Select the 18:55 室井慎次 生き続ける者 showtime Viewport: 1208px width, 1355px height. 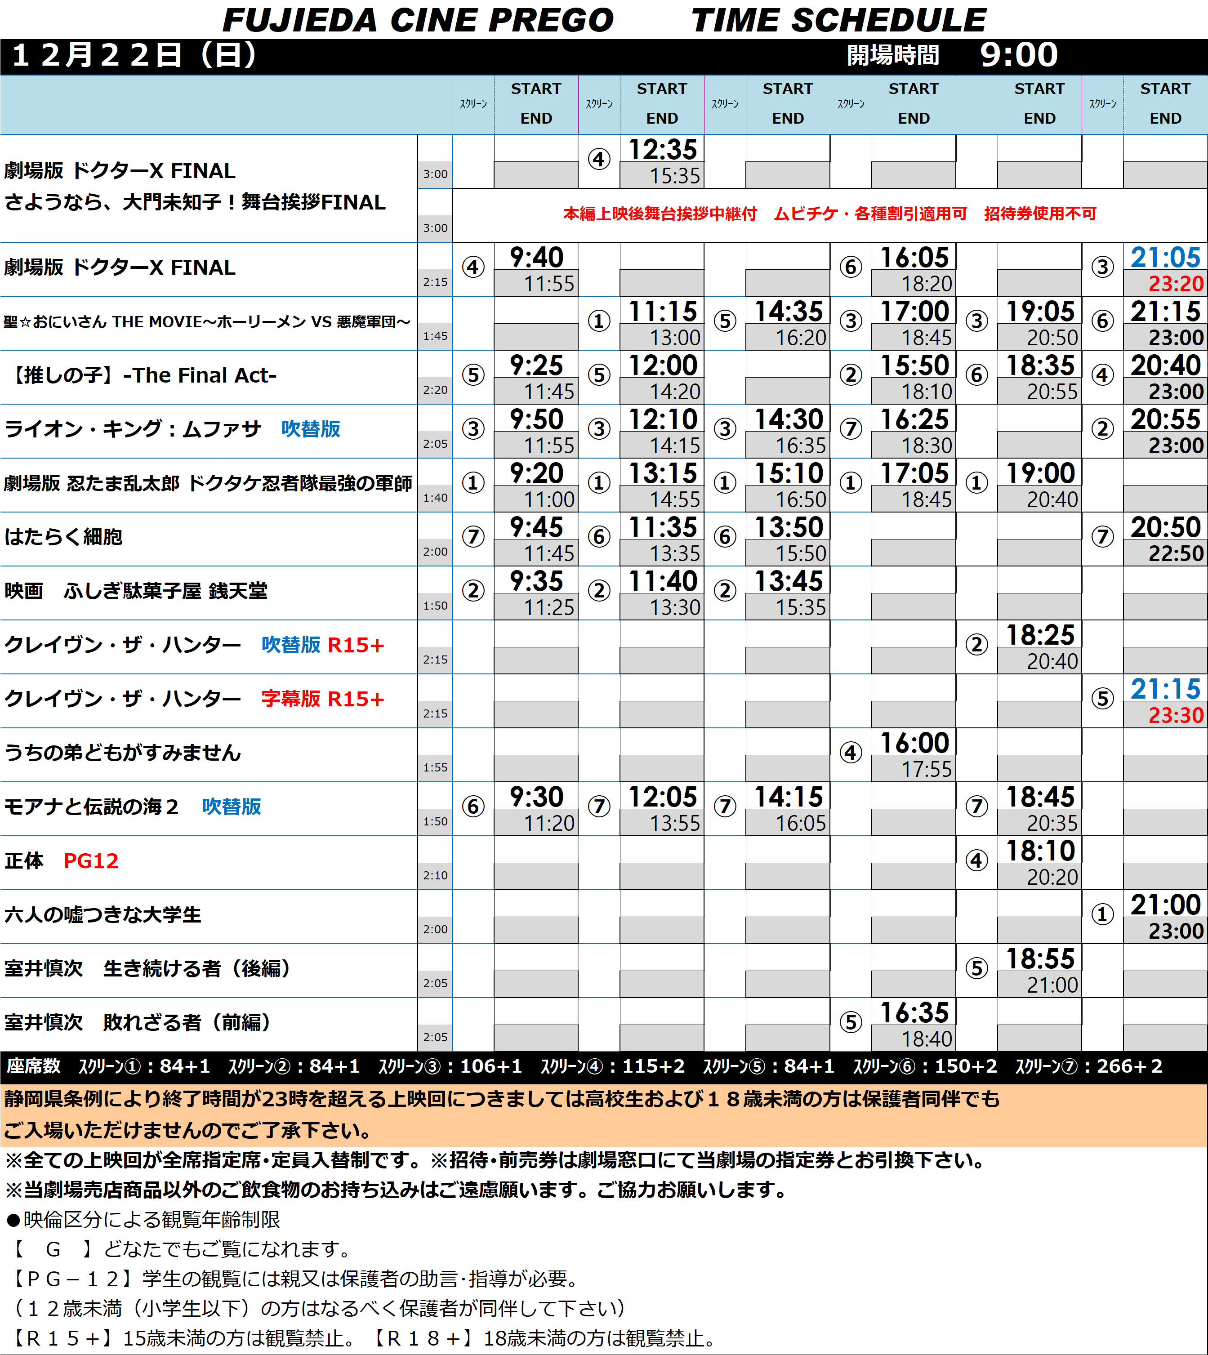1040,958
